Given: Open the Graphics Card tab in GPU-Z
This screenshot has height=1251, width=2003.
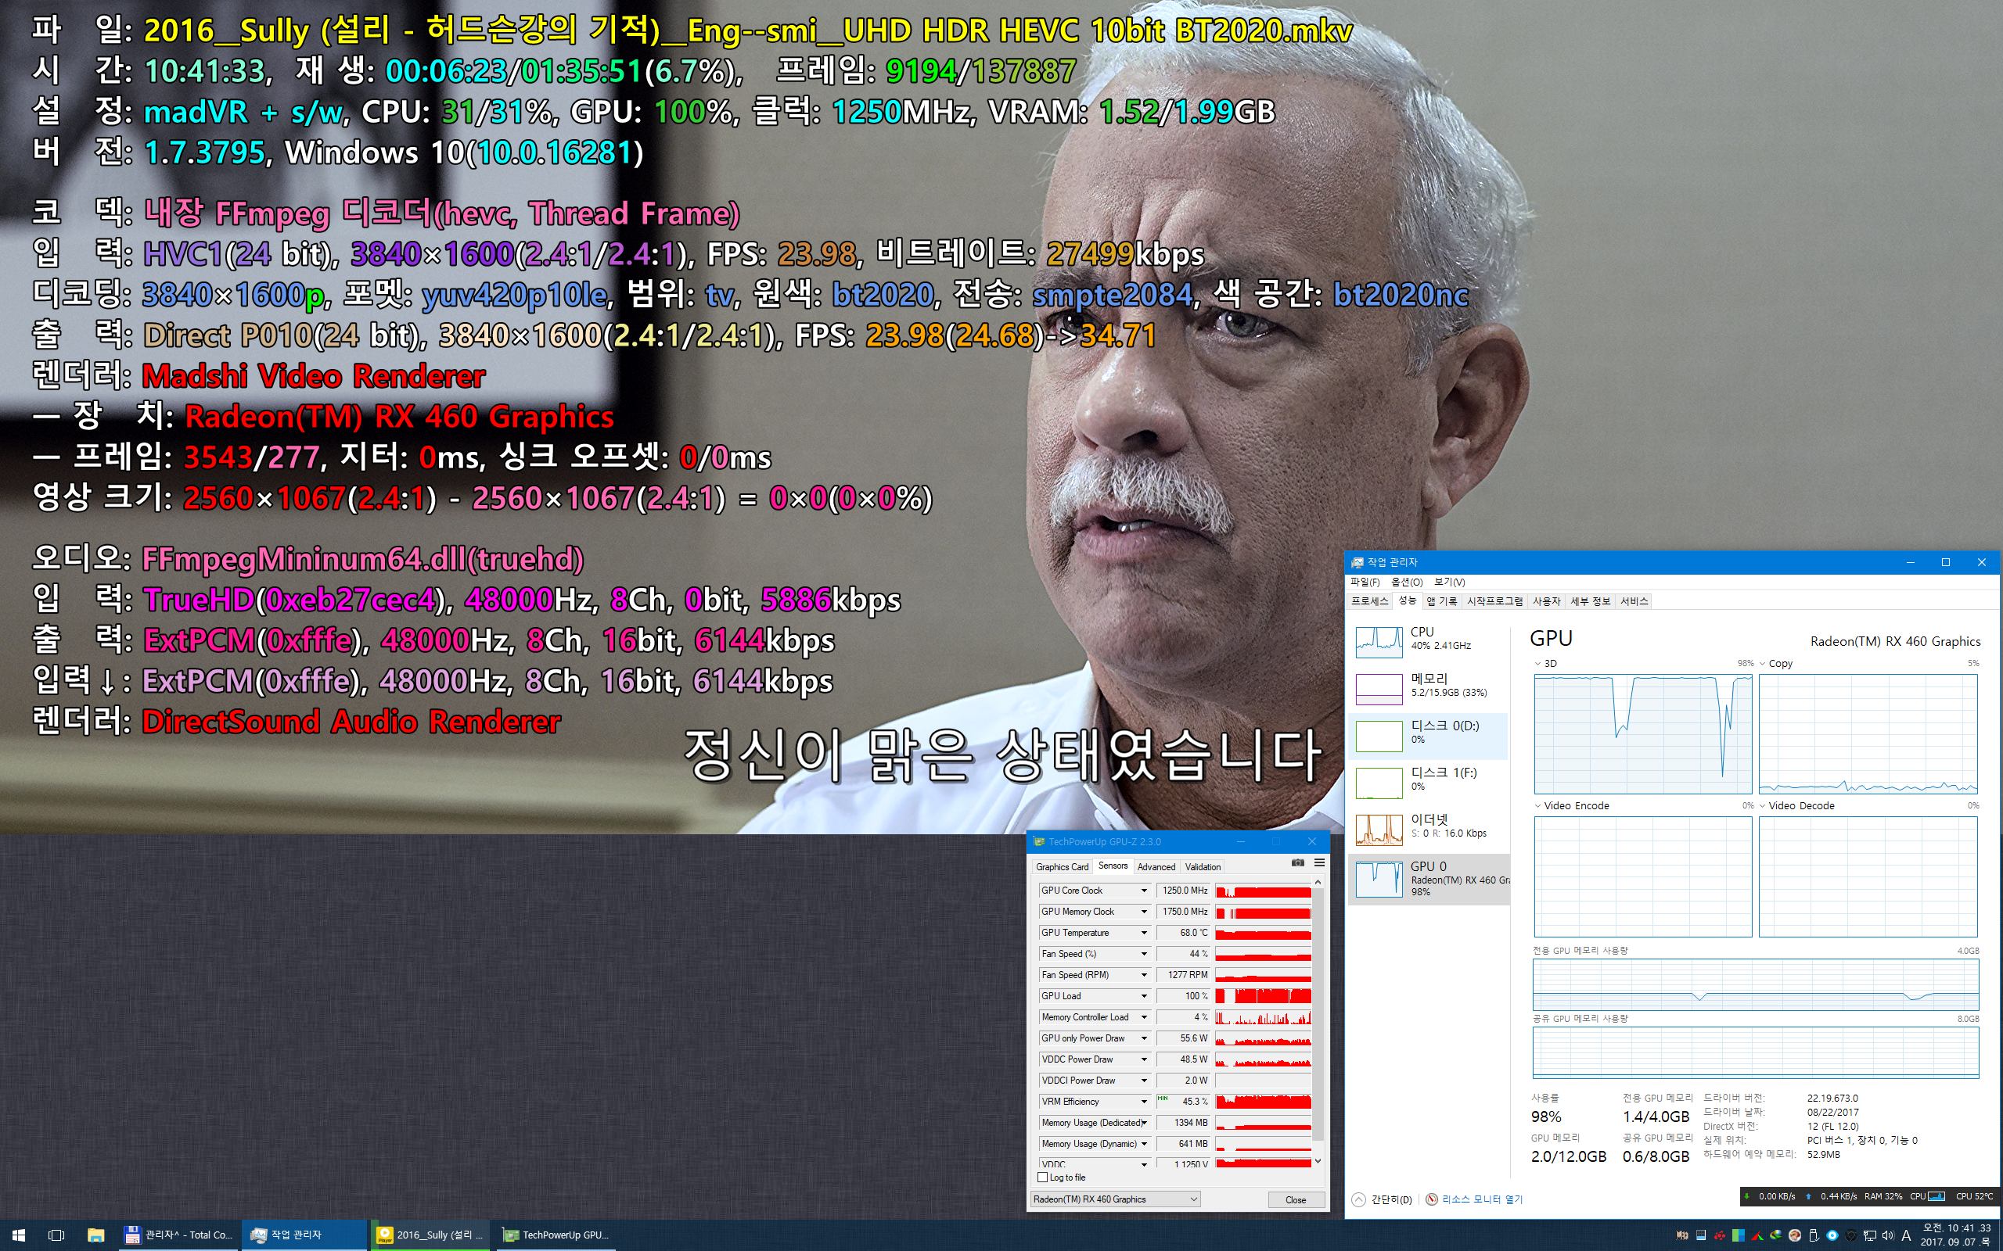Looking at the screenshot, I should (x=1062, y=867).
